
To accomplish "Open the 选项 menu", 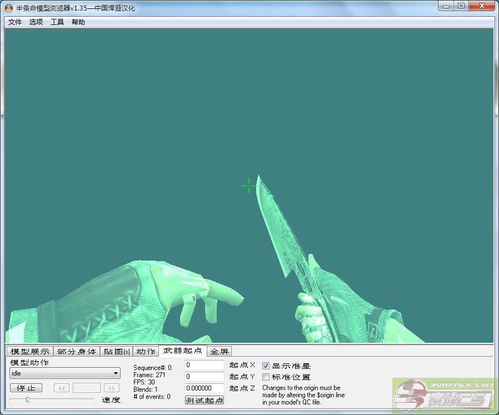I will click(36, 22).
